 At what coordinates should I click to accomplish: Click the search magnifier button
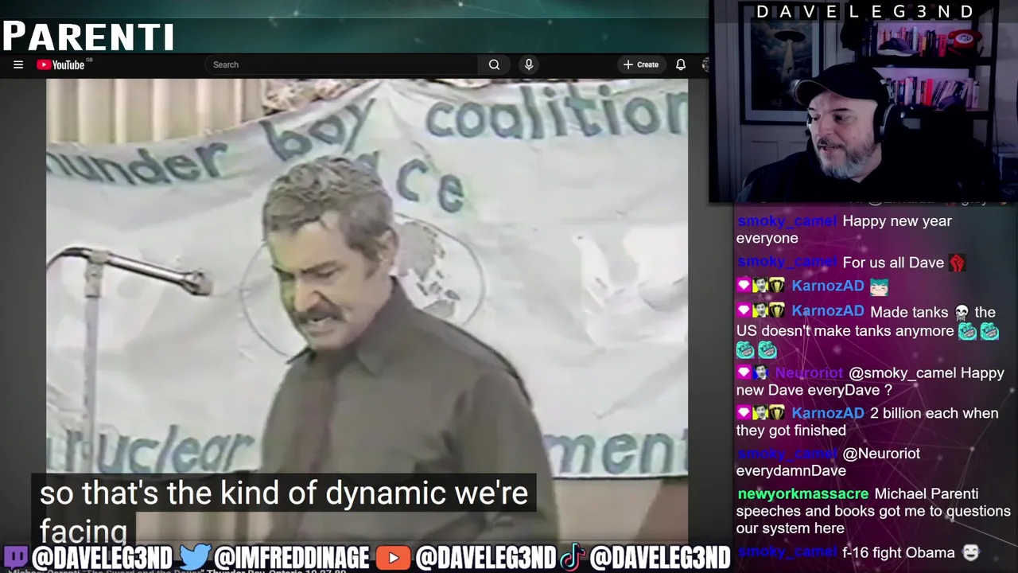click(x=494, y=64)
